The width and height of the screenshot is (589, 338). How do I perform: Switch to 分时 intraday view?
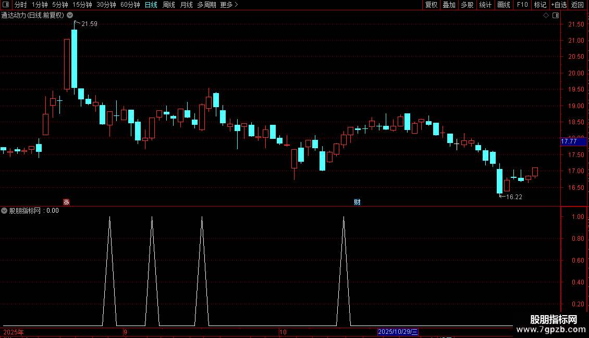click(x=21, y=5)
